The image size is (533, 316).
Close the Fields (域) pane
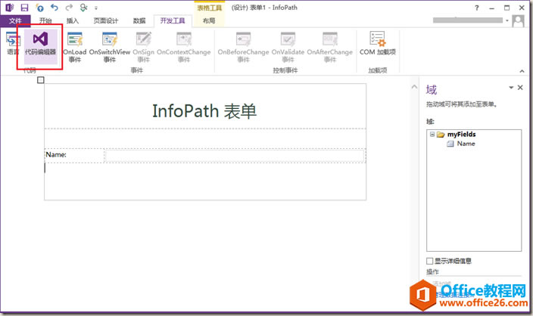(520, 88)
